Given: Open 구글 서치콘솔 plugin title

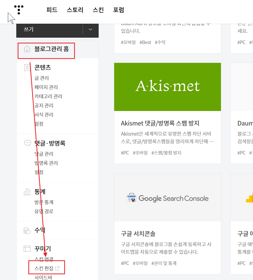Looking at the screenshot, I should click(138, 234).
